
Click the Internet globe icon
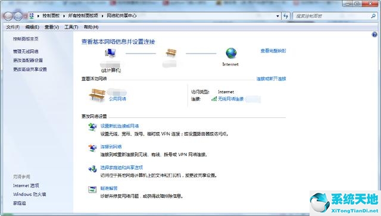pyautogui.click(x=231, y=53)
